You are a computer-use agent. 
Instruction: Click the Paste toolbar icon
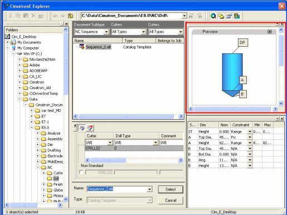coord(26,16)
